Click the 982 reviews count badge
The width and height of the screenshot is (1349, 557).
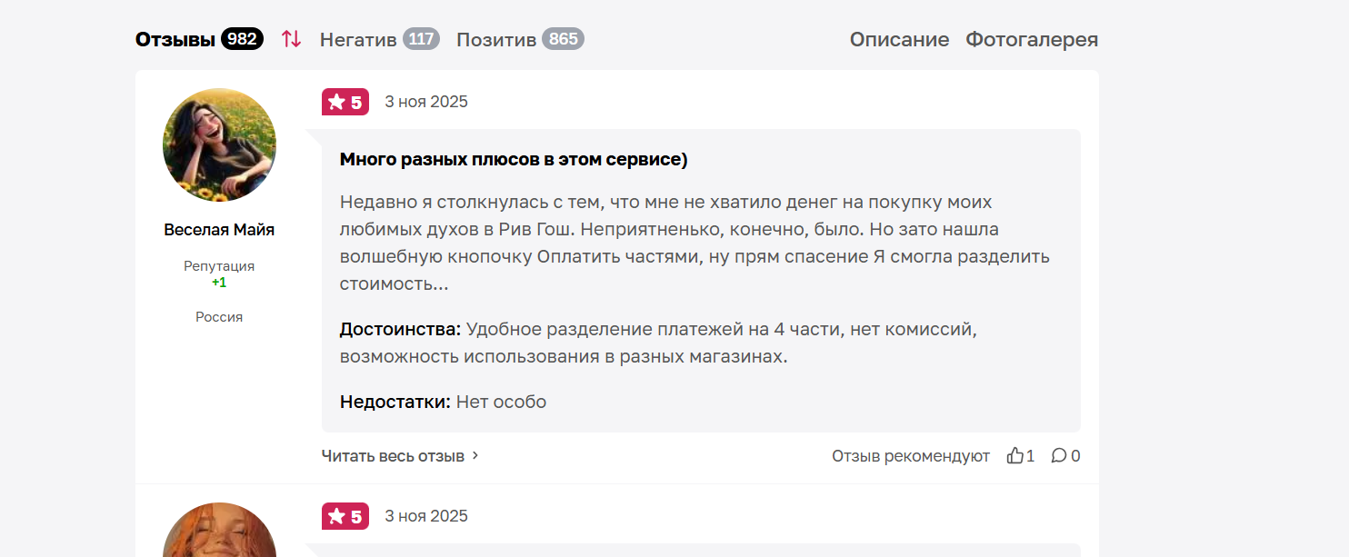[242, 39]
